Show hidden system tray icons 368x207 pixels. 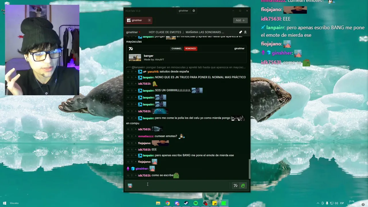pos(318,203)
